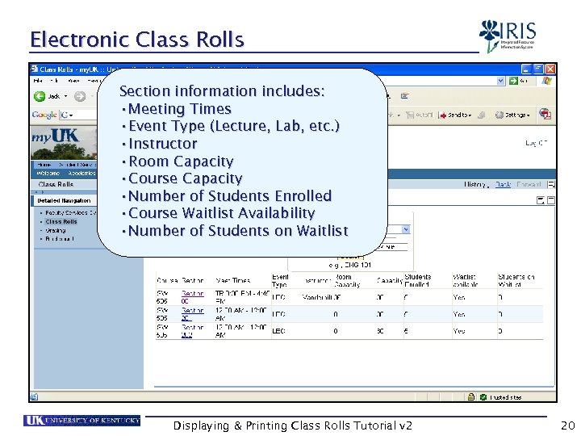Open the address bar dropdown arrow
Viewport: 581px width, 436px height.
point(500,81)
